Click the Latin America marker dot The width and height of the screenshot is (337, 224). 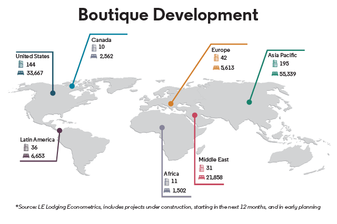pos(60,130)
